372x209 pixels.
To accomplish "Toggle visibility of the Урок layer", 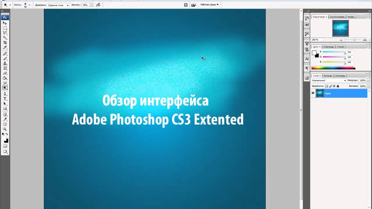I will click(313, 93).
